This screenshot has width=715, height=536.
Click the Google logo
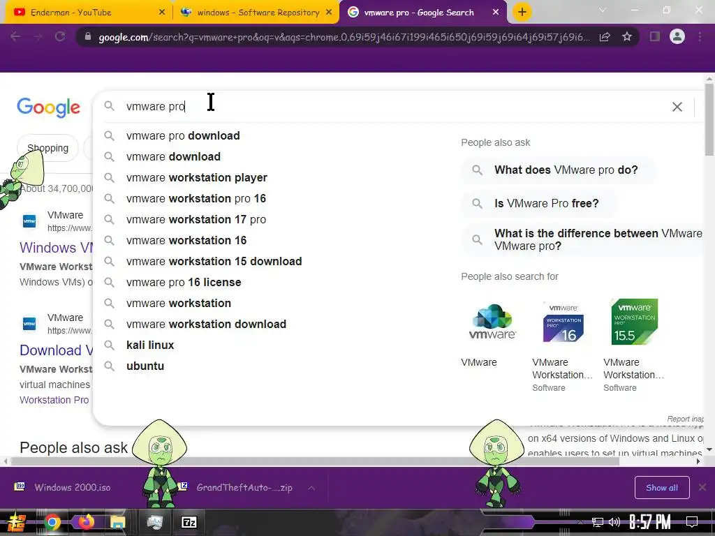[x=48, y=107]
